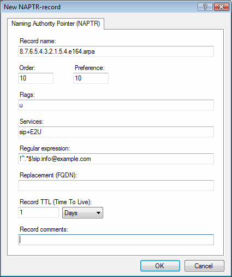Click into the Record comments field
The image size is (232, 277).
(116, 240)
